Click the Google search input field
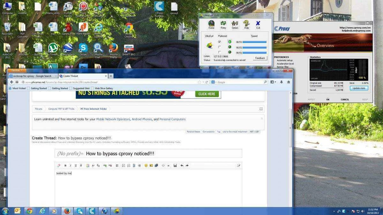Viewport: 383px width, 215px height. click(239, 82)
